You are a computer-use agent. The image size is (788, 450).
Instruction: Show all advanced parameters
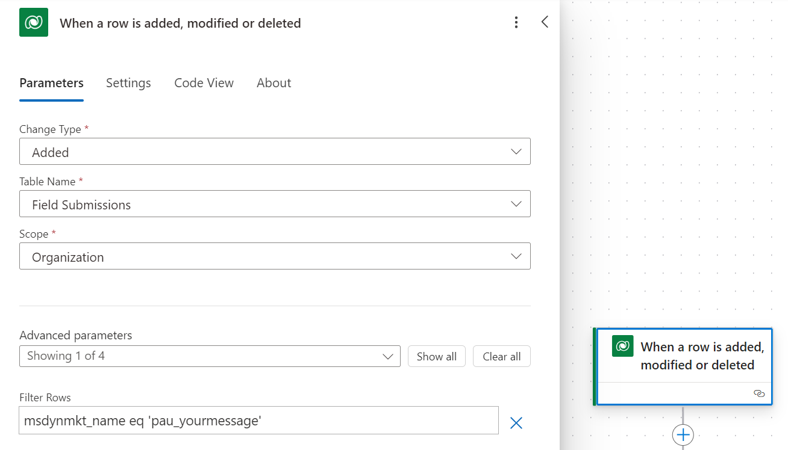(436, 356)
